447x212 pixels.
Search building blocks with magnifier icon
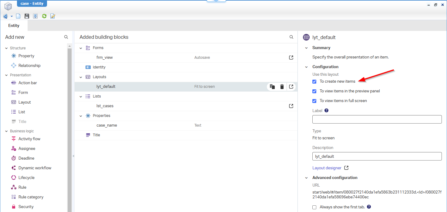tap(291, 37)
